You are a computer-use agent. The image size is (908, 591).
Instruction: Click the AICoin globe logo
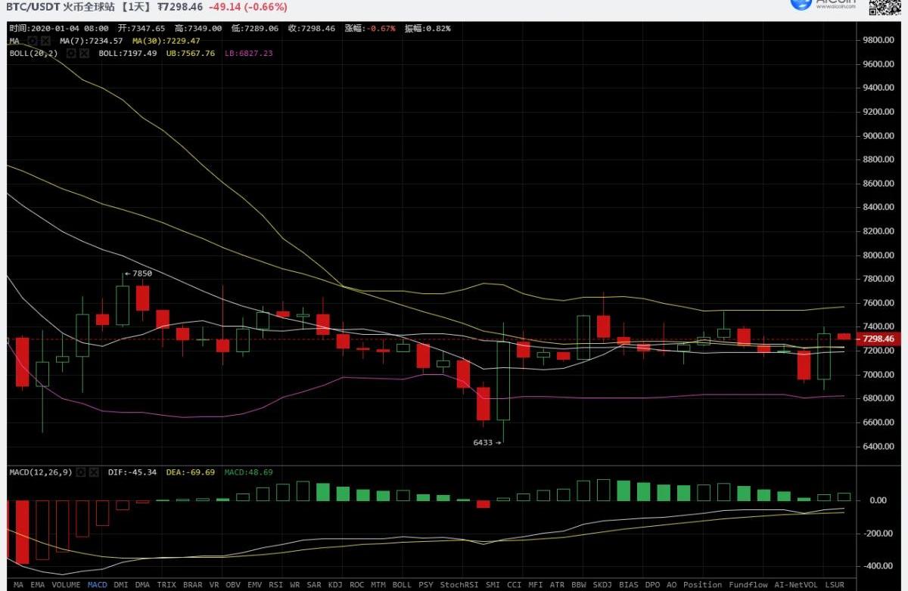tap(801, 5)
